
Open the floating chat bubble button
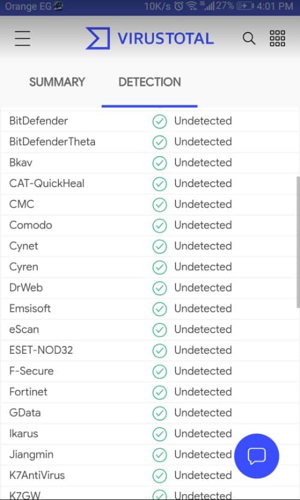coord(257,456)
